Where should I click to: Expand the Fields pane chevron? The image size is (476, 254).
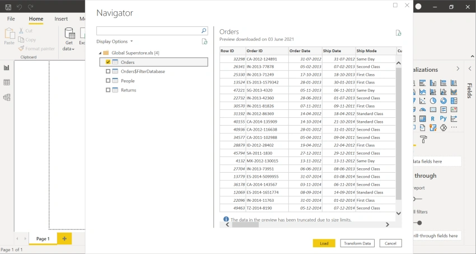pos(470,68)
